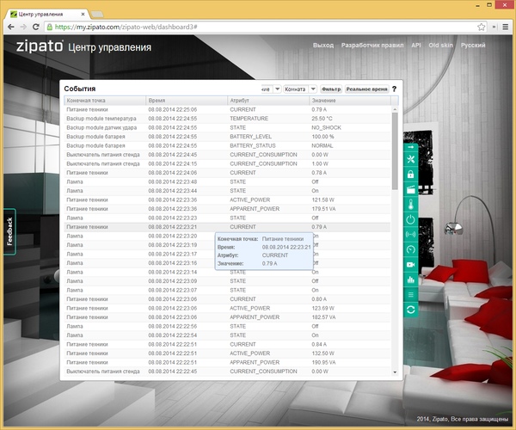This screenshot has width=516, height=430.
Task: Switch to Old skin
Action: coord(440,45)
